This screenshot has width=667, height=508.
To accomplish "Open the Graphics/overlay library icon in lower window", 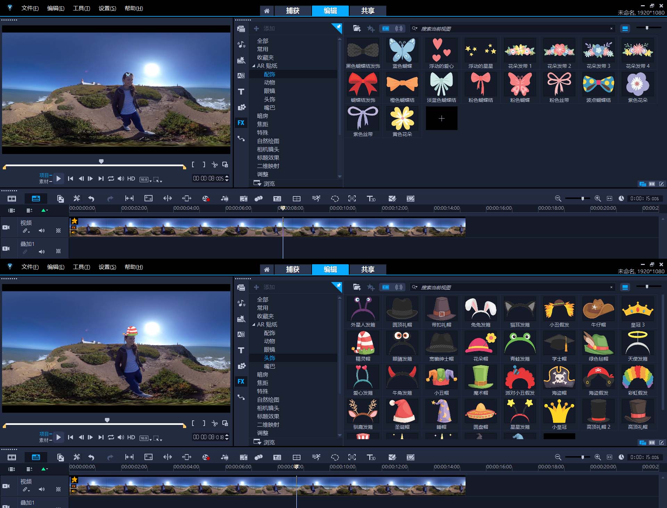I will pyautogui.click(x=241, y=366).
